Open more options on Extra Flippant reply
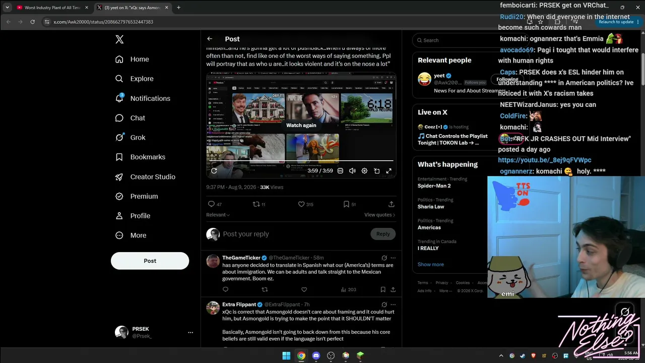645x363 pixels. click(x=393, y=305)
